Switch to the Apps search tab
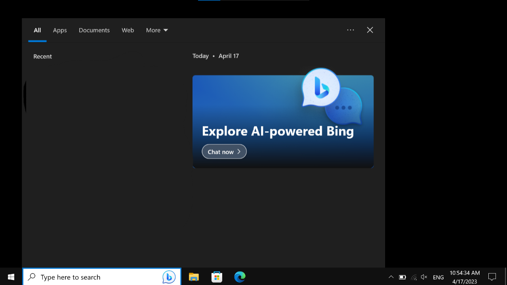The height and width of the screenshot is (285, 507). click(x=60, y=30)
